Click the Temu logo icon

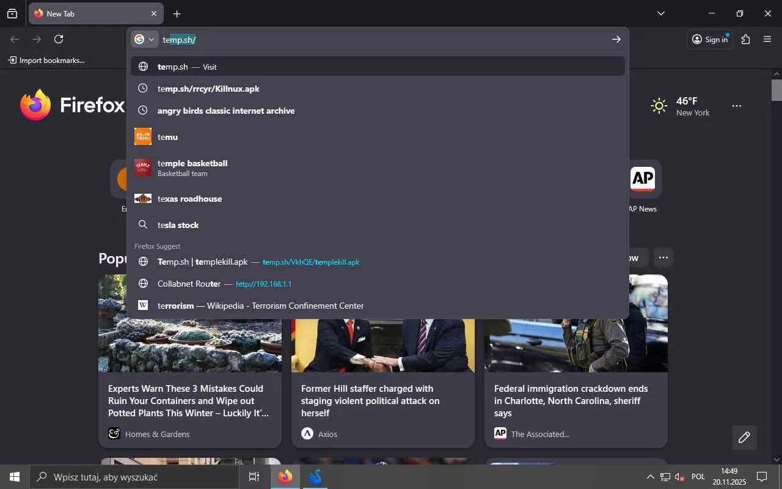143,136
